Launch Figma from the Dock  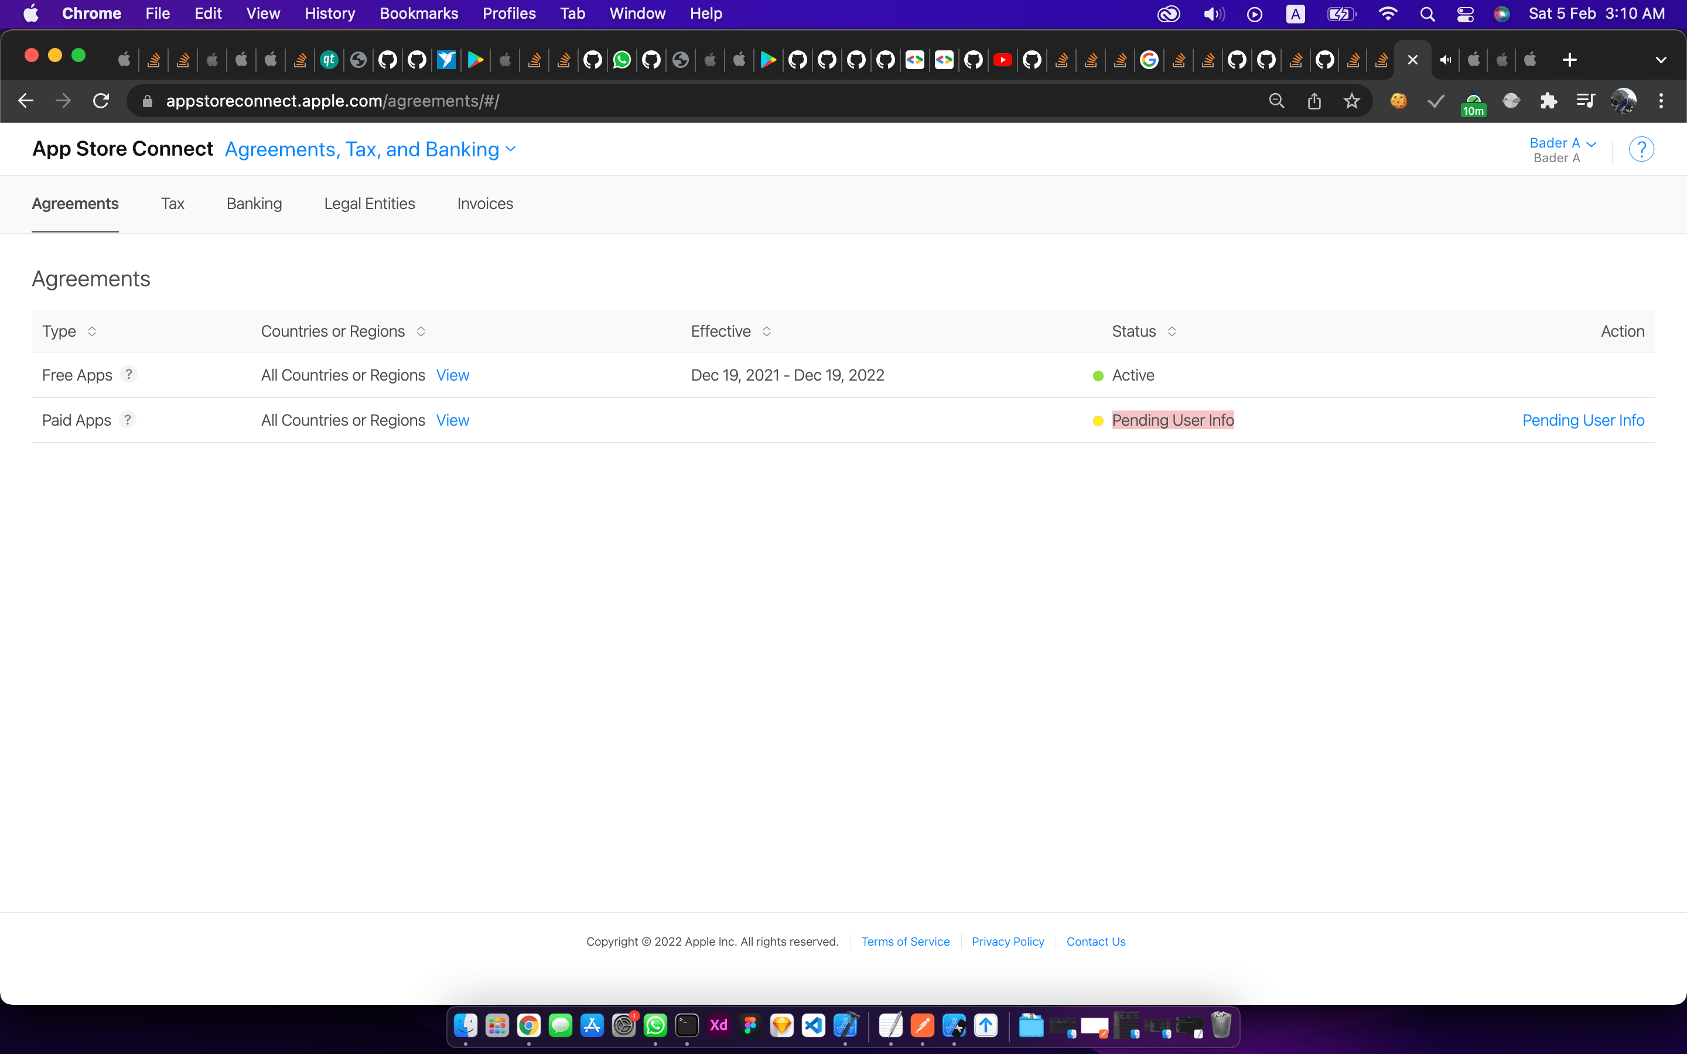pos(750,1025)
